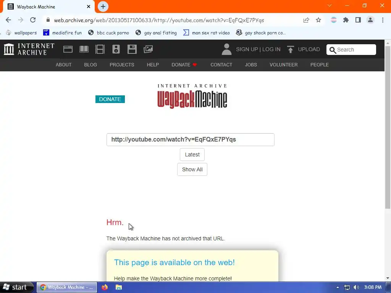Screen dimensions: 391x293
Task: Open the Video film strip icon
Action: pyautogui.click(x=100, y=49)
